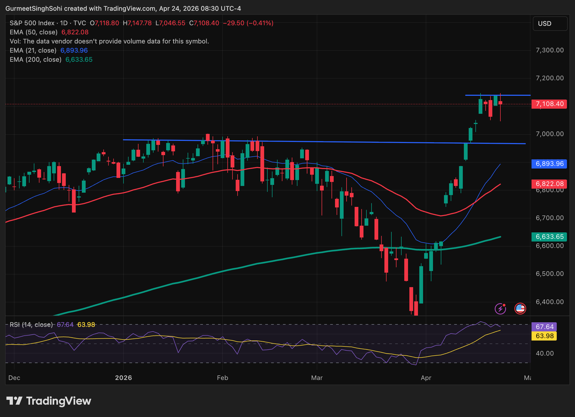Viewport: 575px width, 417px height.
Task: Click the GurmeetSinghSohi created with TradingView.com header
Action: point(123,9)
